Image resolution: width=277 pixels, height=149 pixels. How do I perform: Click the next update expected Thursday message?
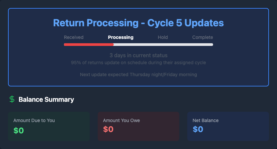[138, 74]
